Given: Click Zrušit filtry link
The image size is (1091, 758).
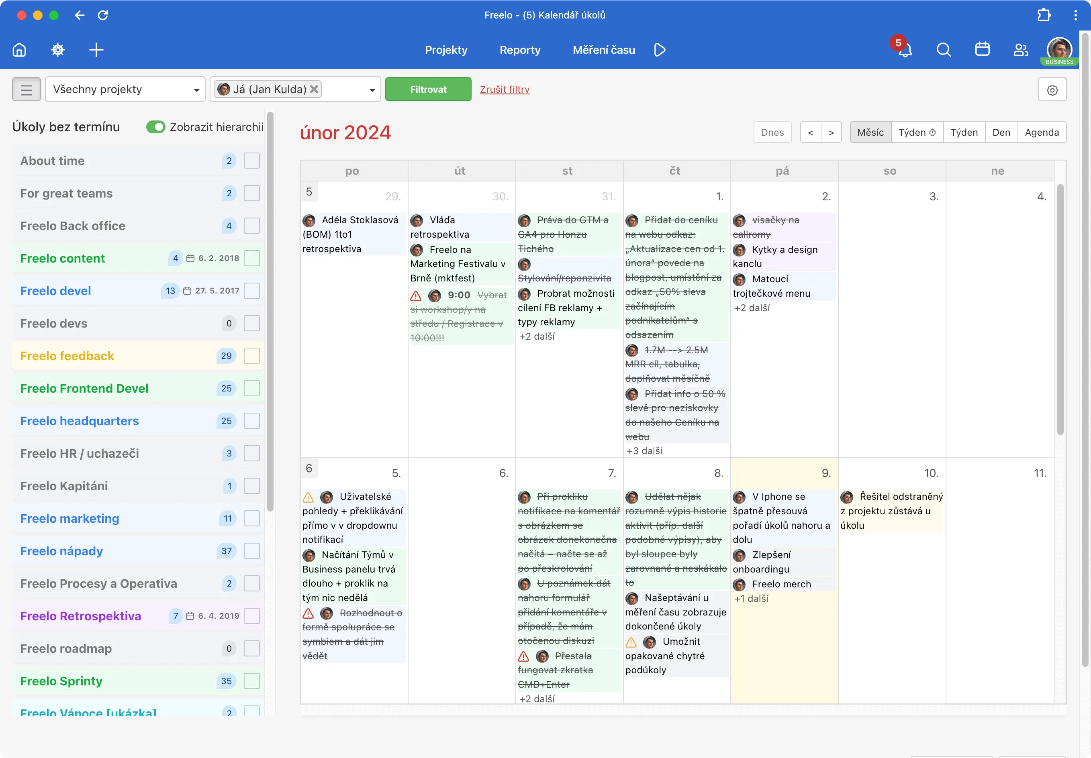Looking at the screenshot, I should click(x=505, y=89).
